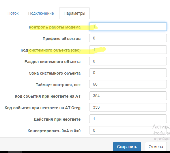Screen dimensions: 170x153
Task: Click the Код события при неответе на AT label
Action: 48,96
